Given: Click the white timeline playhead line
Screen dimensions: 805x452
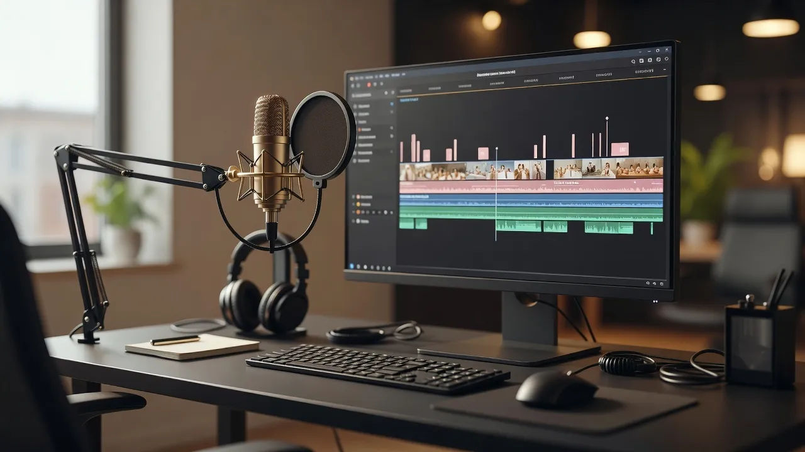Looking at the screenshot, I should [x=496, y=194].
